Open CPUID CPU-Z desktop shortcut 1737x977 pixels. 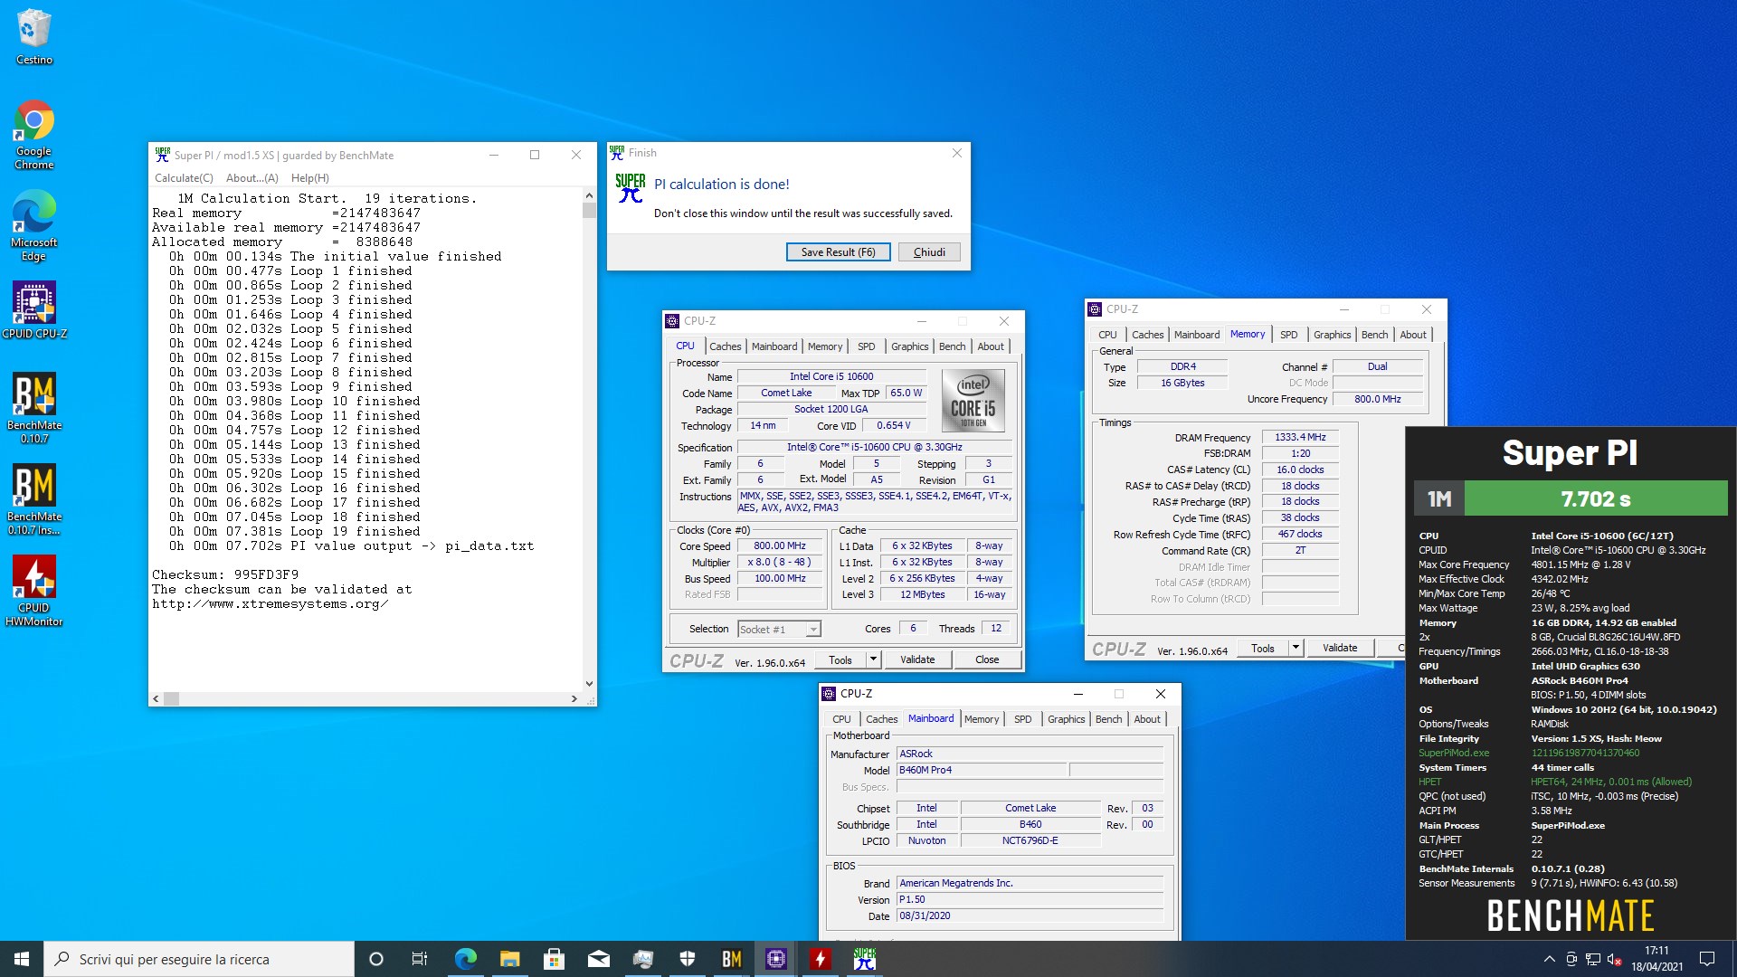(34, 309)
